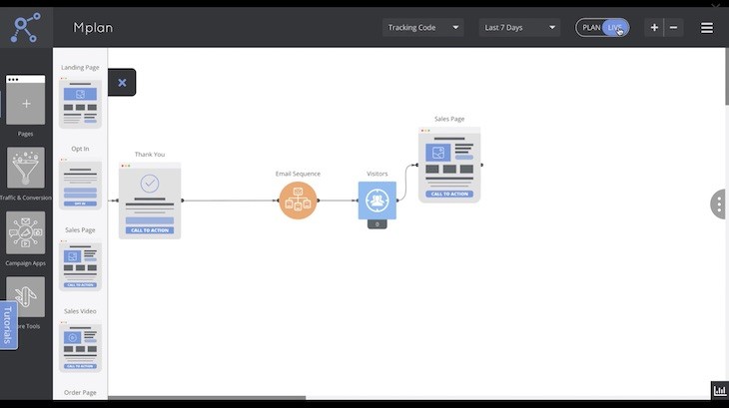Select the Email Sequence node
Viewport: 729px width, 408px height.
tap(298, 201)
